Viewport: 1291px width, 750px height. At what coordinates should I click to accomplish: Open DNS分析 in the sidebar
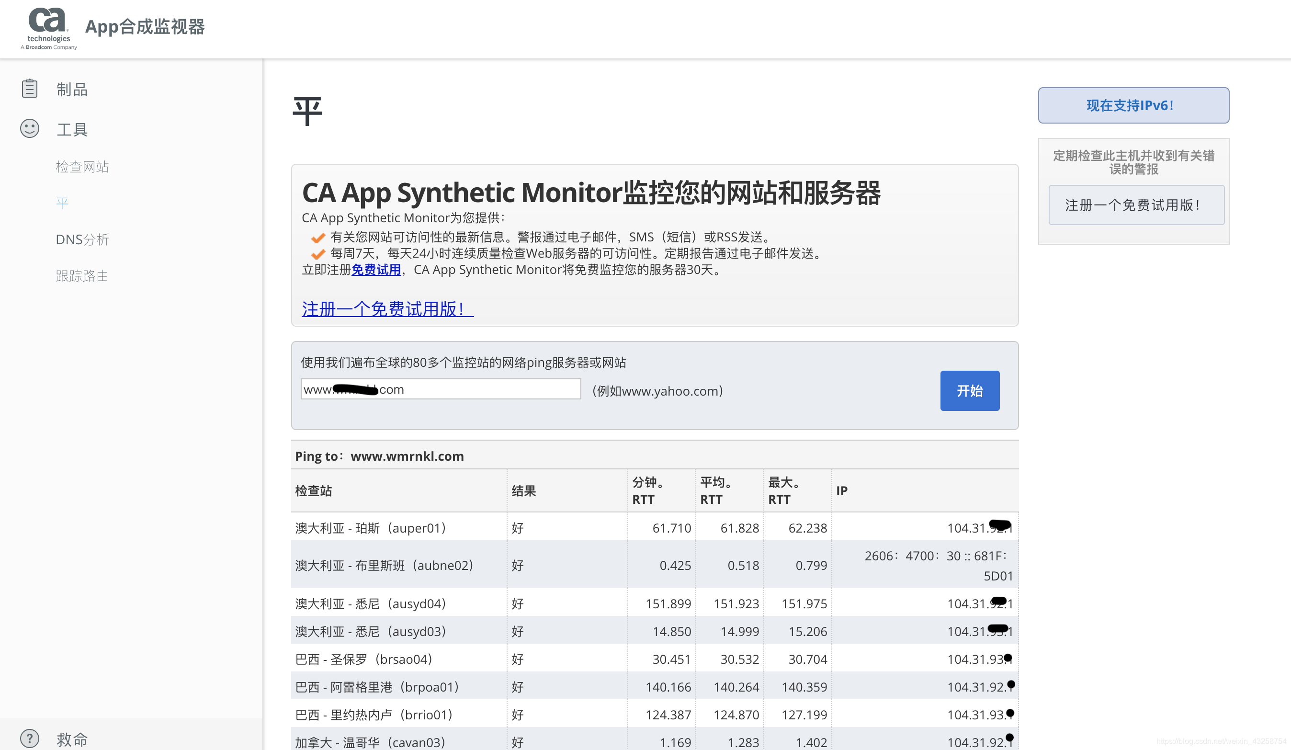(x=82, y=239)
